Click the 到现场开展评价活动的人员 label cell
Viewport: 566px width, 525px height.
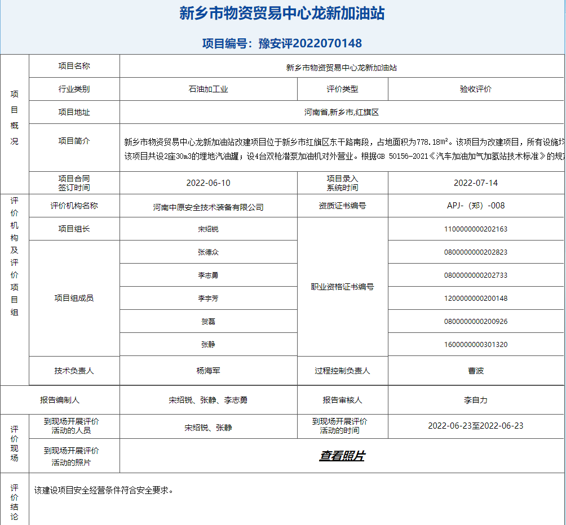click(74, 426)
